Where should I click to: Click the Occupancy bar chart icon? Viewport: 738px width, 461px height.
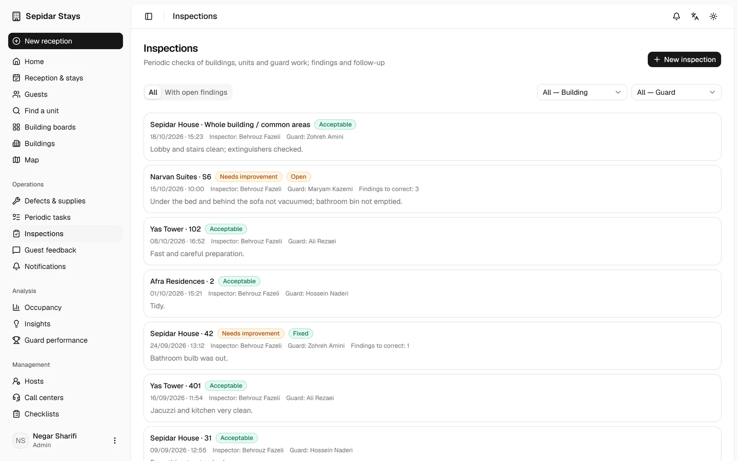pos(16,307)
